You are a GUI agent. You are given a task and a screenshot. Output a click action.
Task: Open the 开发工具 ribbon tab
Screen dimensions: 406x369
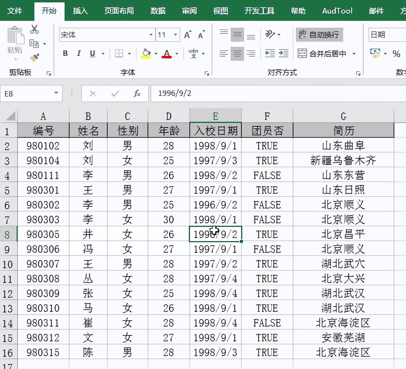pos(259,11)
